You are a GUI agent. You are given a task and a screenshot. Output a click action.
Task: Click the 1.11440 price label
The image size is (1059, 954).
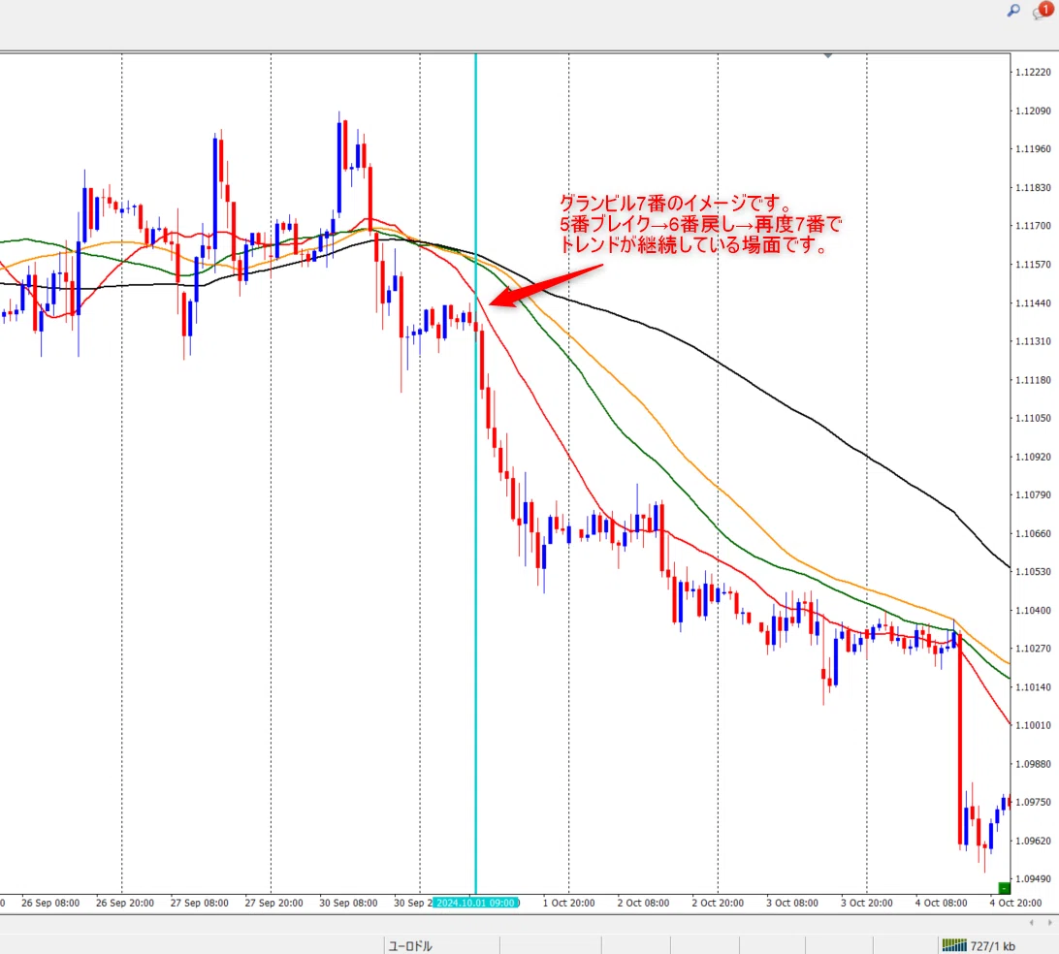click(x=1034, y=303)
